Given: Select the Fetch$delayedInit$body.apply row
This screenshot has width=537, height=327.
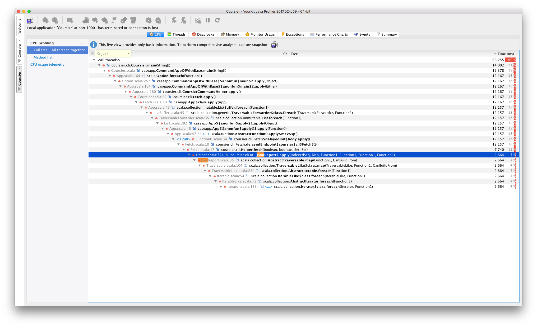Looking at the screenshot, I should (x=303, y=139).
